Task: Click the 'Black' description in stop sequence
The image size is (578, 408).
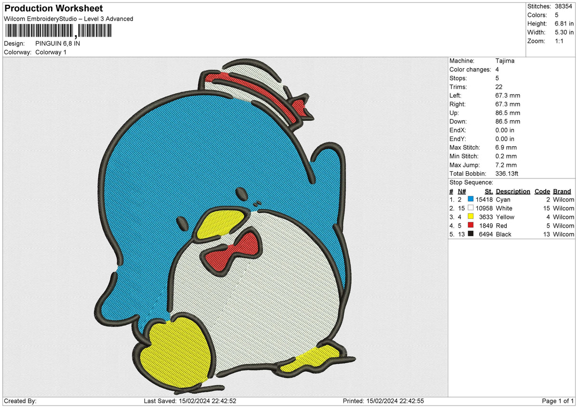Action: (503, 234)
